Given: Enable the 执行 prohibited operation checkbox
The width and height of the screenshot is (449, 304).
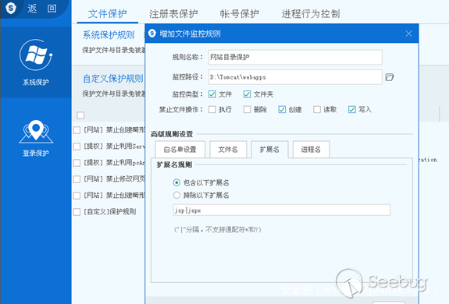Looking at the screenshot, I should (212, 109).
